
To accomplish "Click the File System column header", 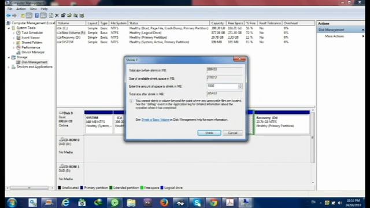I will pyautogui.click(x=119, y=23).
